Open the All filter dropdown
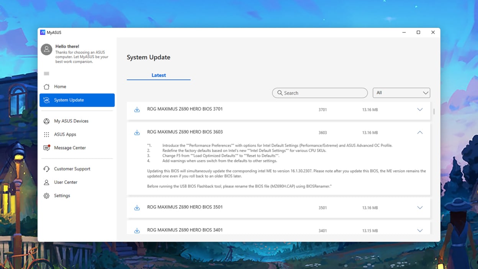 [x=401, y=93]
